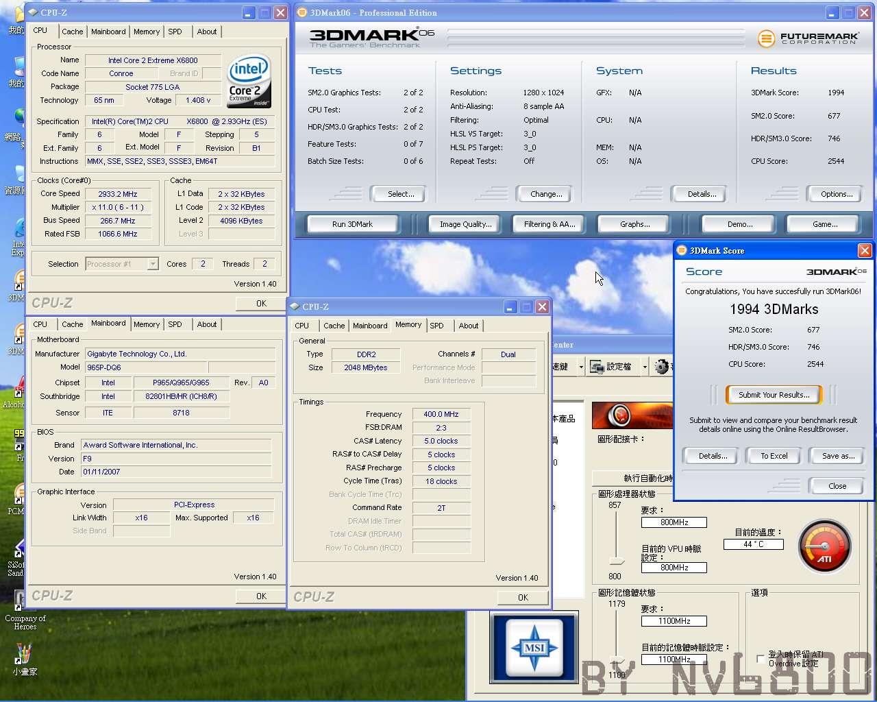Open the Paint desktop icon (小畫家)
877x702 pixels.
coord(23,659)
